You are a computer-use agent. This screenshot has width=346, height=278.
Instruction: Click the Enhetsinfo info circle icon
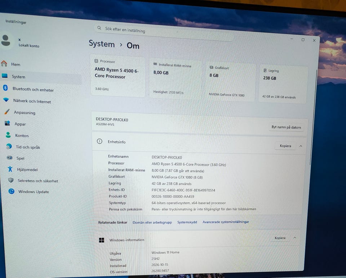(x=99, y=141)
